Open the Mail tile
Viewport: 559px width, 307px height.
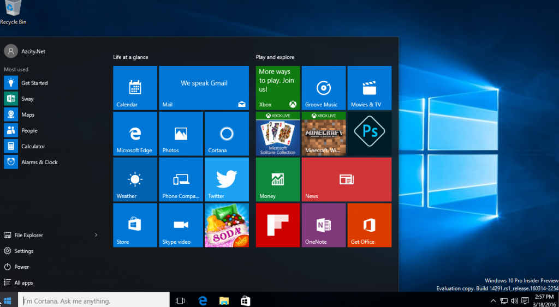coord(204,88)
